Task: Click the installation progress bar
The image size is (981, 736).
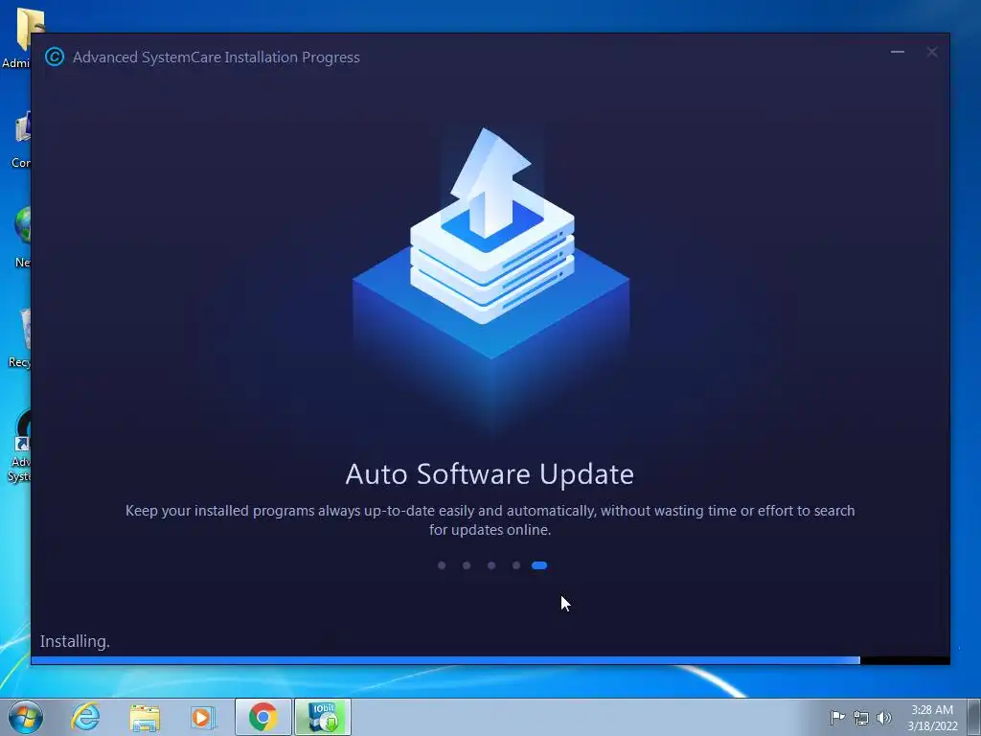Action: (x=490, y=660)
